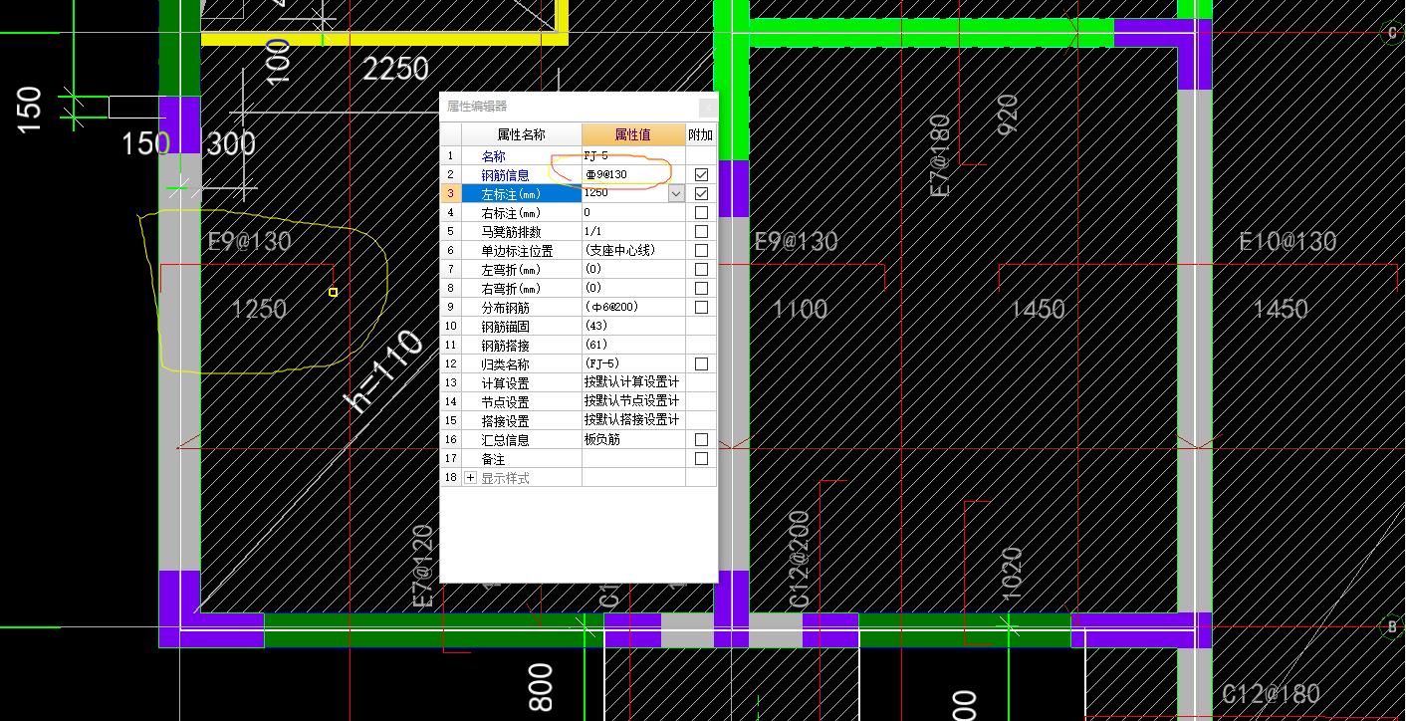
Task: Select the 右标注(mm) value 0
Action: click(633, 212)
